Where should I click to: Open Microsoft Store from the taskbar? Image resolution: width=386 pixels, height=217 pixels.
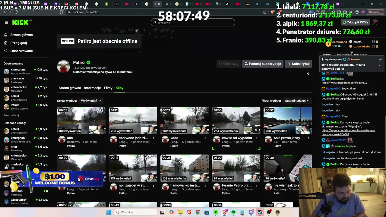207,212
